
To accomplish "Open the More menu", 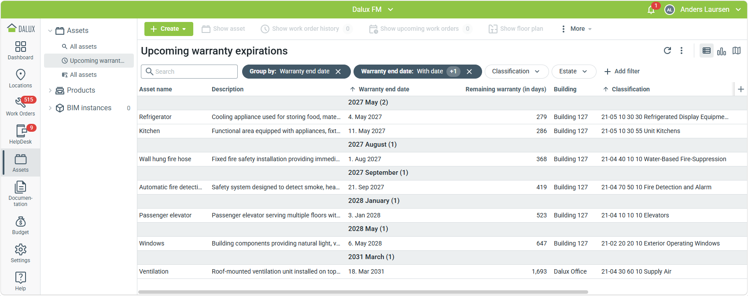I will 576,29.
